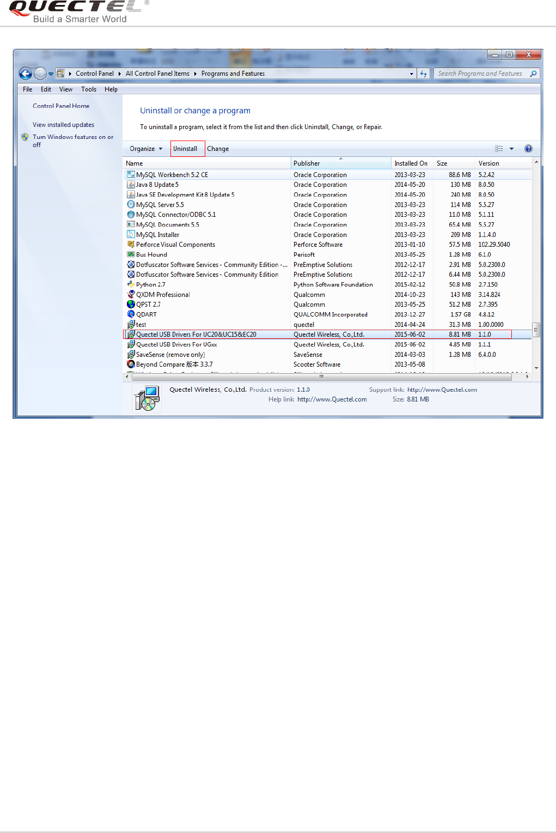This screenshot has height=833, width=556.
Task: Select MySQL Connector/ODBC 5.1 icon
Action: pos(131,215)
